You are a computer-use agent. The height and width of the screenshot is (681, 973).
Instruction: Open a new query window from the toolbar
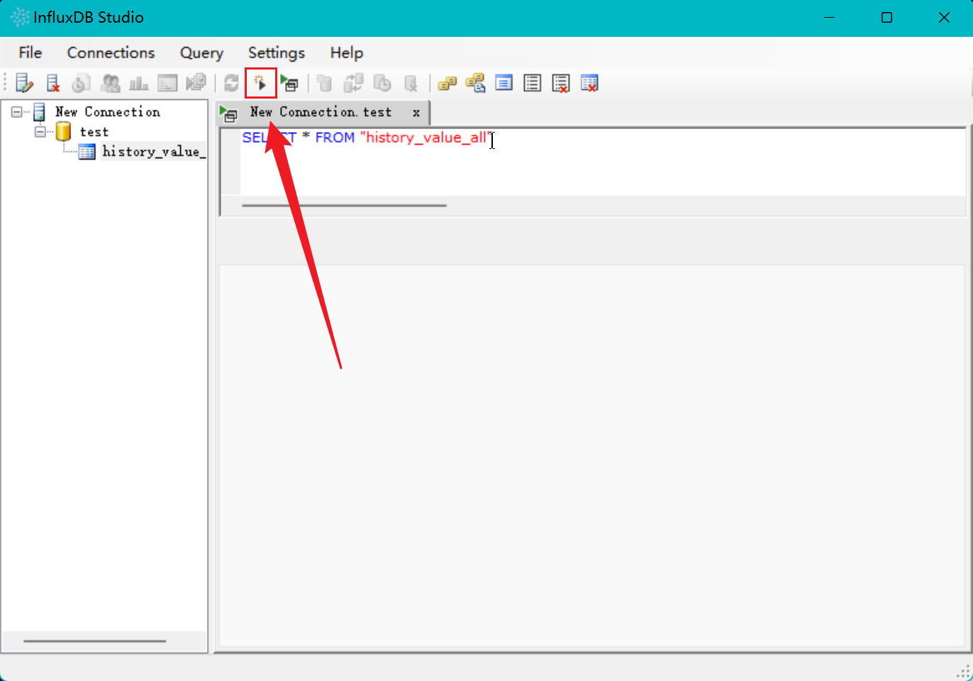coord(289,83)
